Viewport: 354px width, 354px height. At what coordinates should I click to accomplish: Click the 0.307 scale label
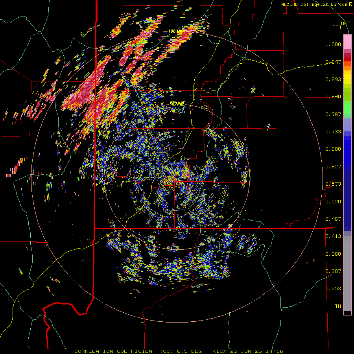pos(333,271)
